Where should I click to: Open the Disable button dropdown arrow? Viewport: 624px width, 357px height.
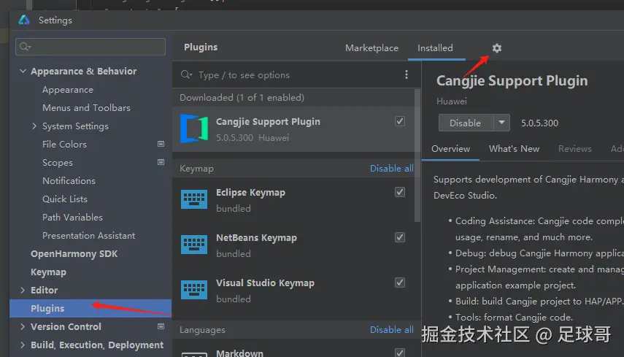pos(501,123)
